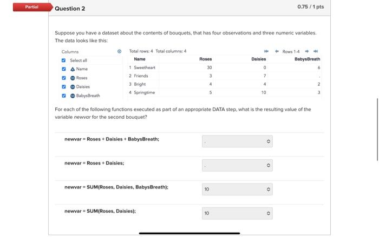The width and height of the screenshot is (379, 237).
Task: Toggle the Select all checkbox
Action: (63, 60)
